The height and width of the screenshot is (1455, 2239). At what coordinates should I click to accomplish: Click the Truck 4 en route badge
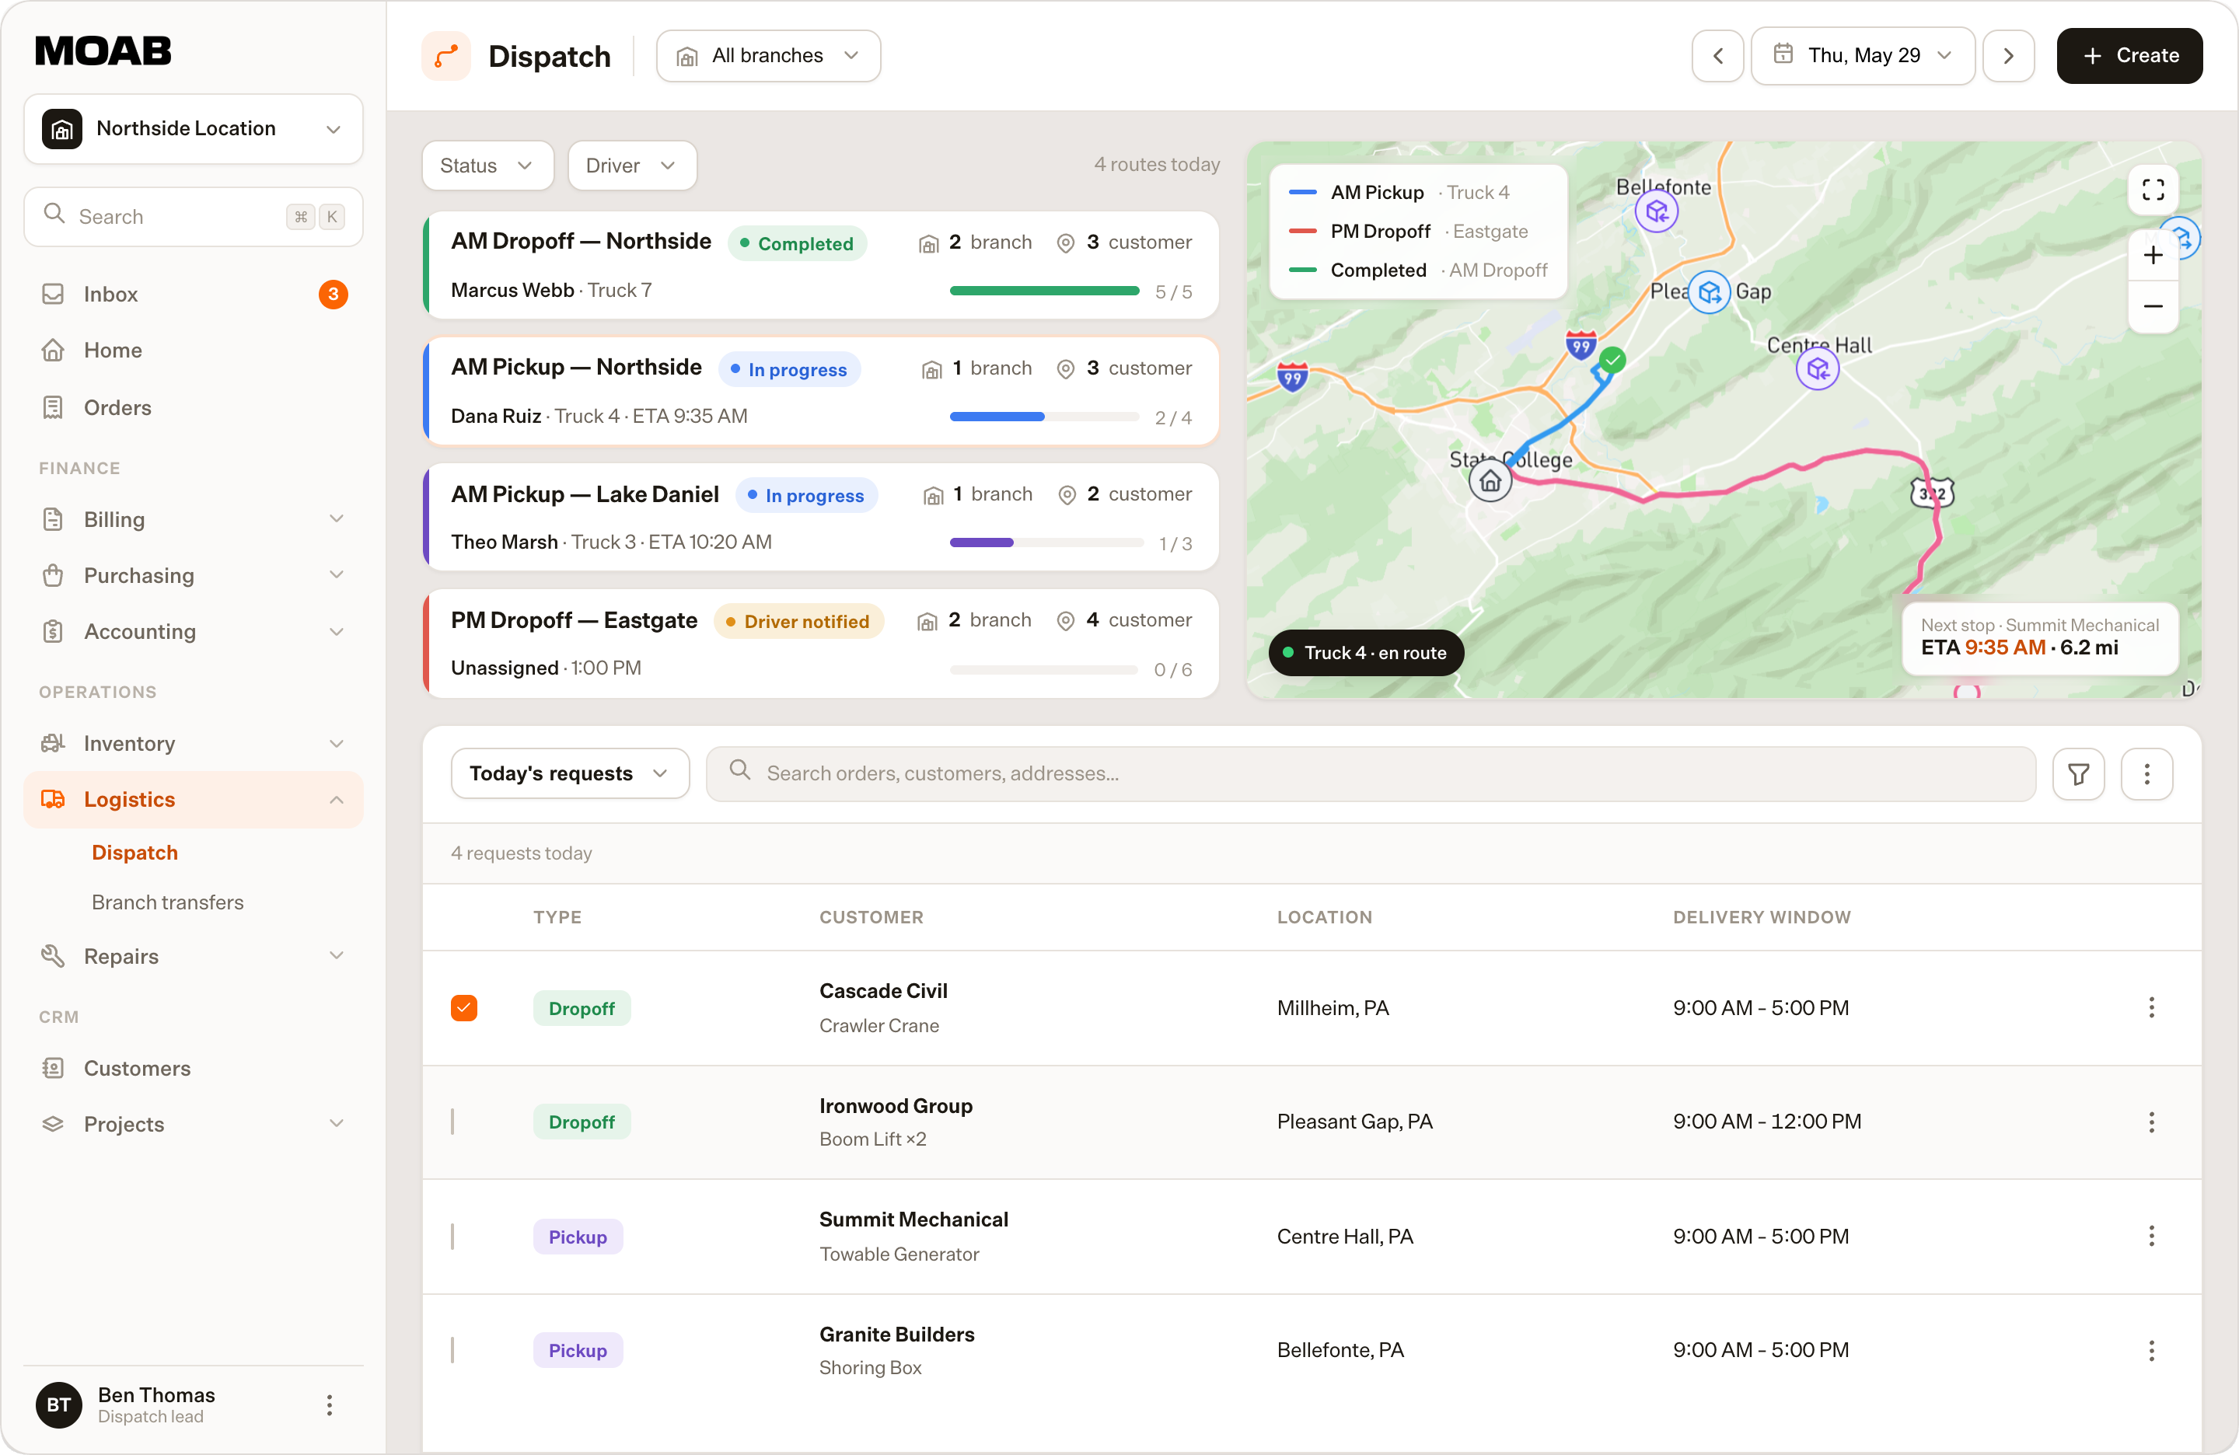click(1366, 653)
